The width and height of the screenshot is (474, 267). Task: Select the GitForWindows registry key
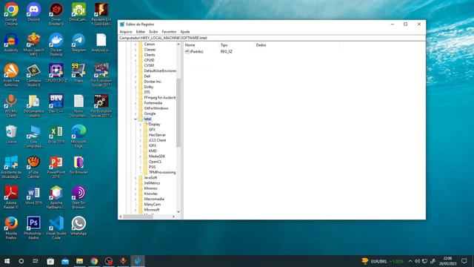156,108
